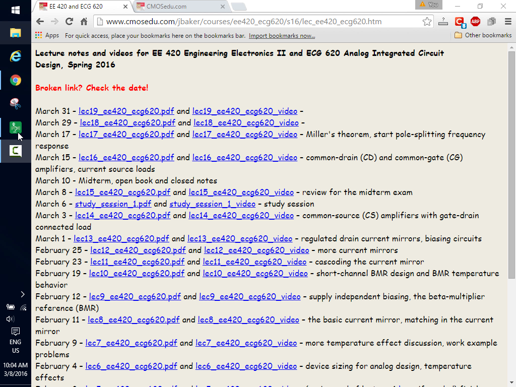Open lec16_ee420_ecg620.pdf link
The image size is (516, 387).
(126, 158)
